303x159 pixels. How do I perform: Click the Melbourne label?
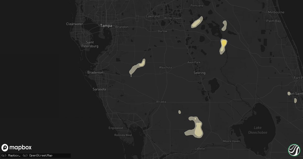(276, 12)
